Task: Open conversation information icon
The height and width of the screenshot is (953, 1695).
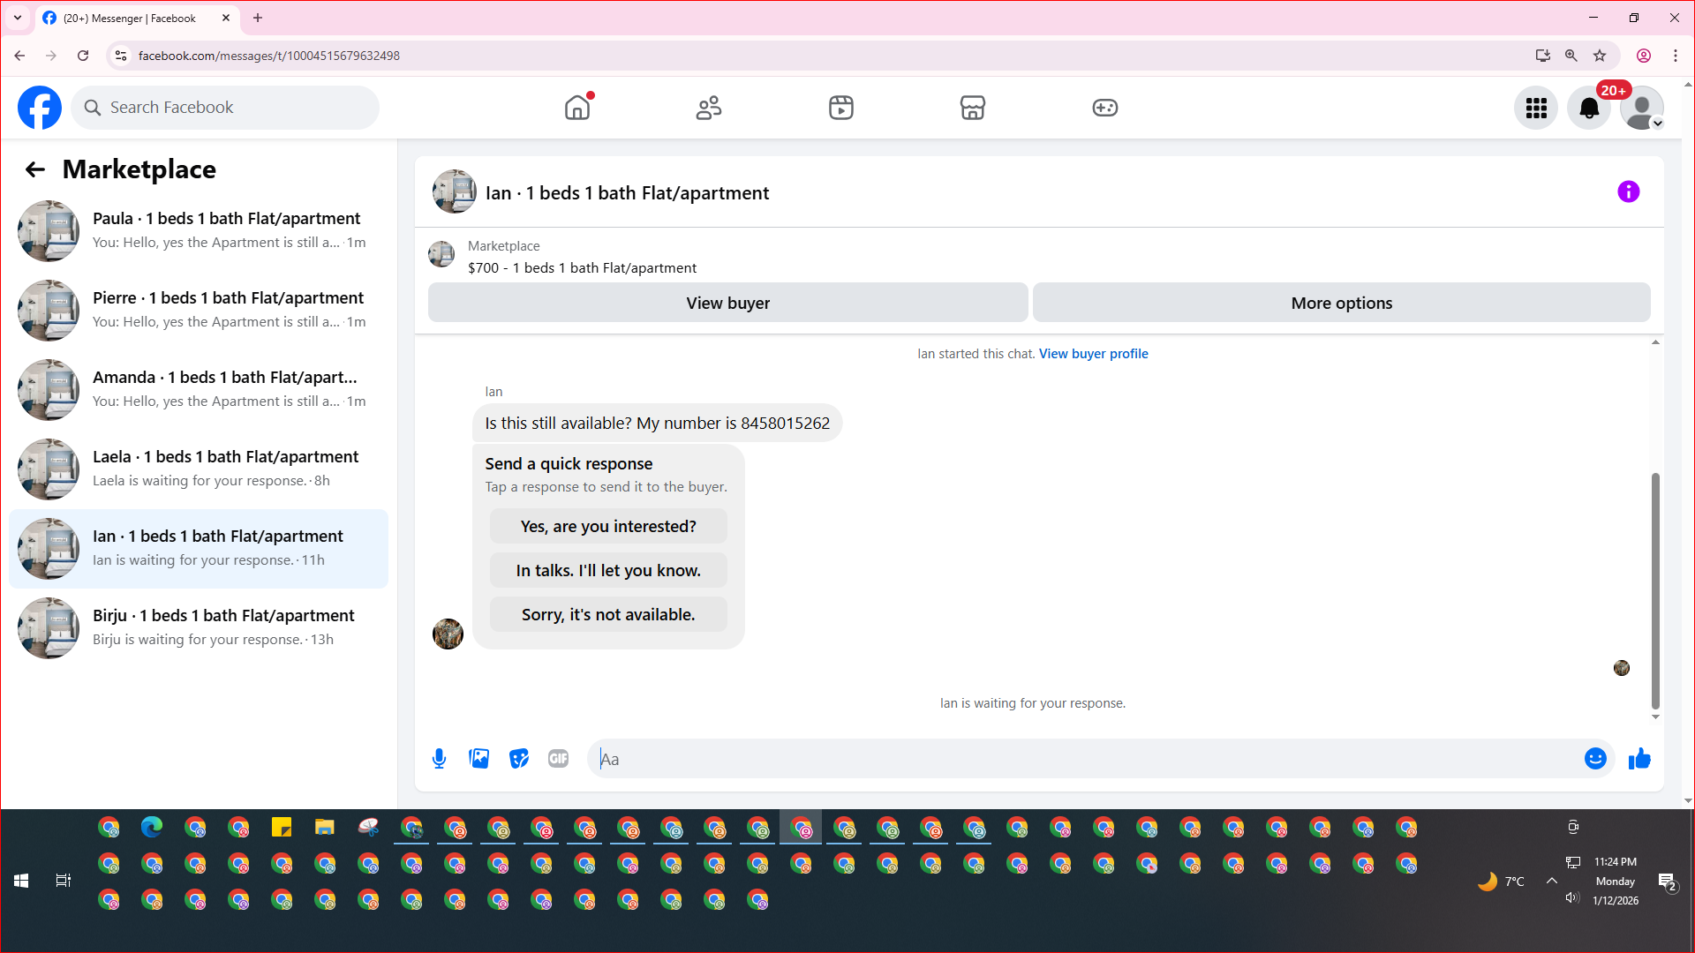Action: [x=1628, y=192]
